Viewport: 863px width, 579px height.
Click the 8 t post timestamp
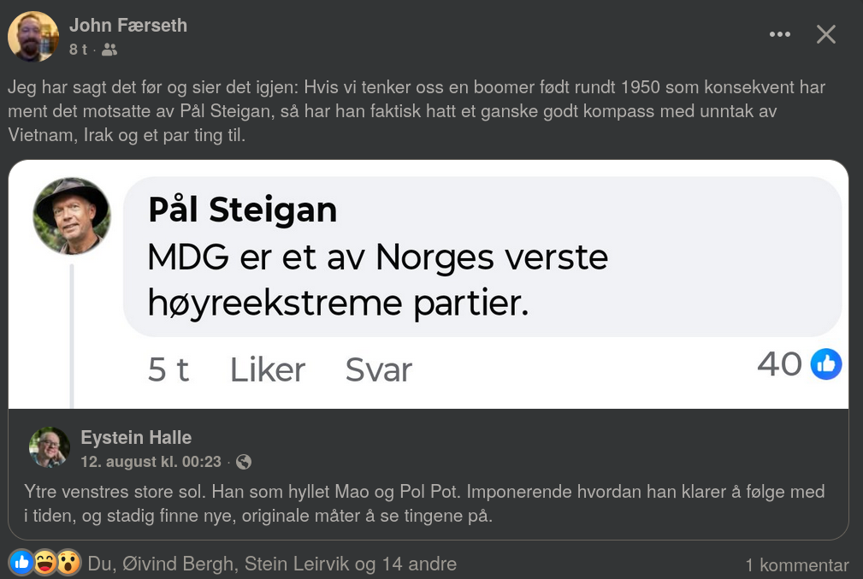78,50
